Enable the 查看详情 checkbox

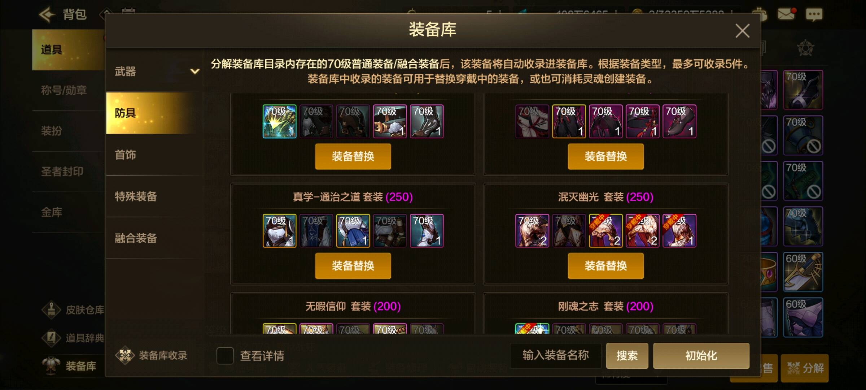pyautogui.click(x=225, y=356)
